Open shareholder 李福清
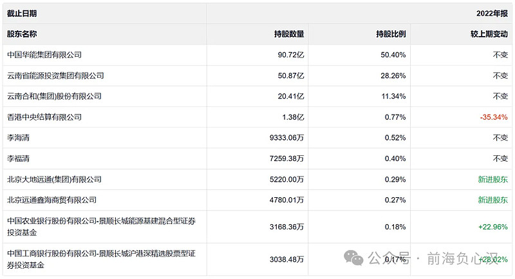Viewport: 515px width, 279px height. (x=18, y=159)
